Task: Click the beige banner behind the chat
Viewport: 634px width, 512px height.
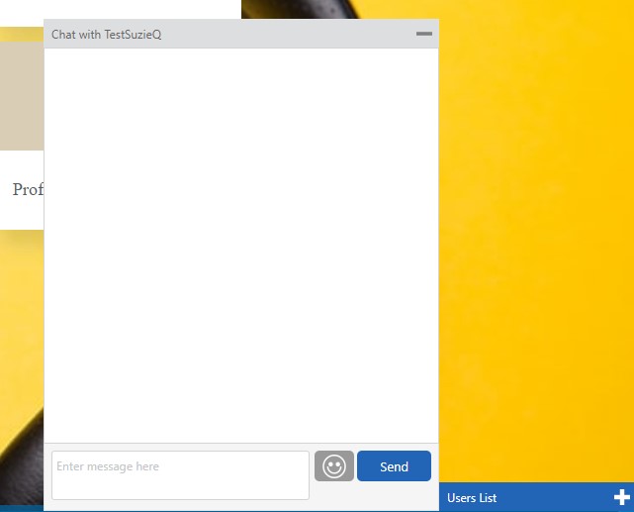Action: 22,96
